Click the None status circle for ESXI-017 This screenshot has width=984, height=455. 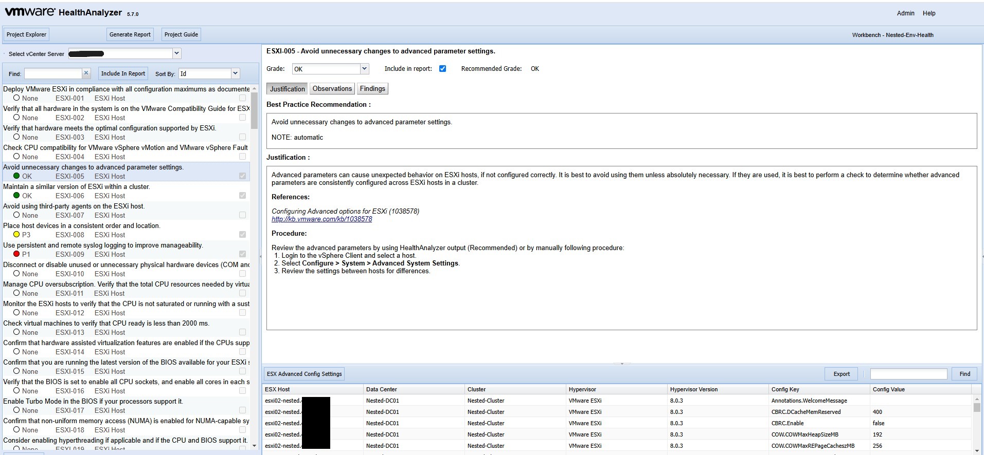[16, 410]
